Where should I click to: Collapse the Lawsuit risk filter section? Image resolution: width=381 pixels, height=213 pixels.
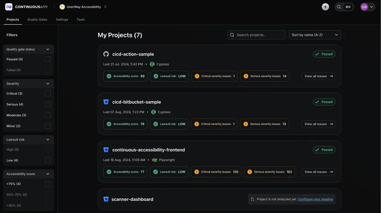[29, 140]
